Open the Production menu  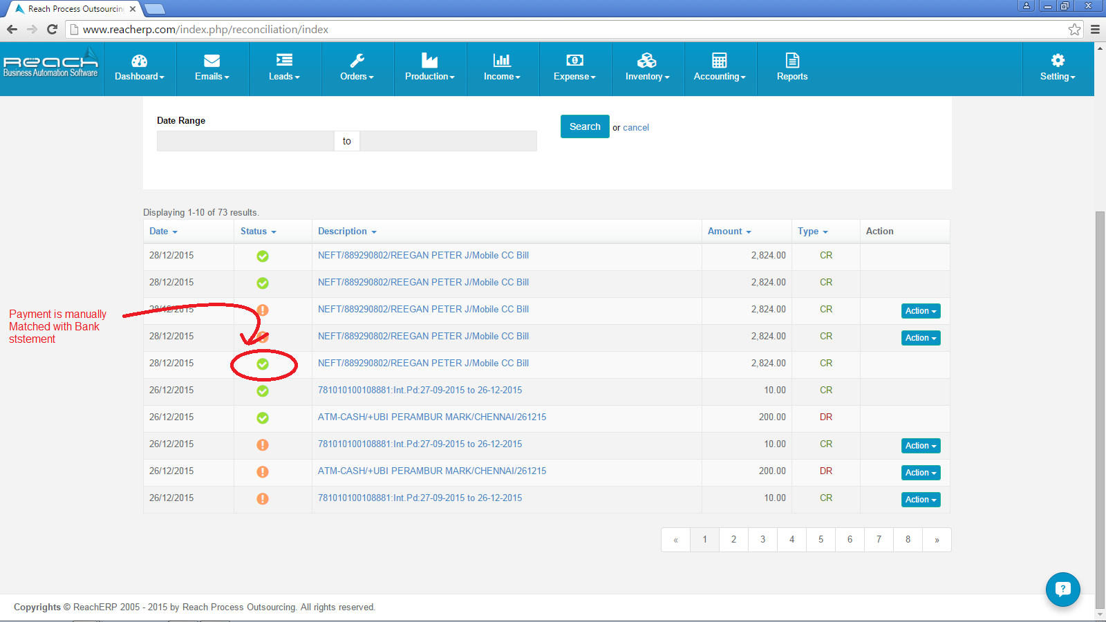click(430, 68)
